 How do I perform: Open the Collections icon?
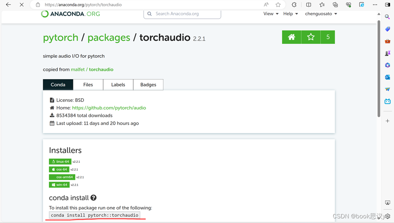pos(335,5)
